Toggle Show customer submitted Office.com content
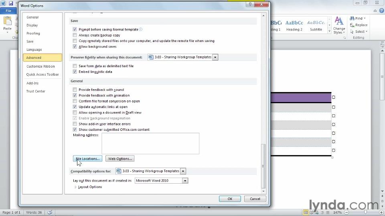The width and height of the screenshot is (385, 216). click(x=75, y=130)
